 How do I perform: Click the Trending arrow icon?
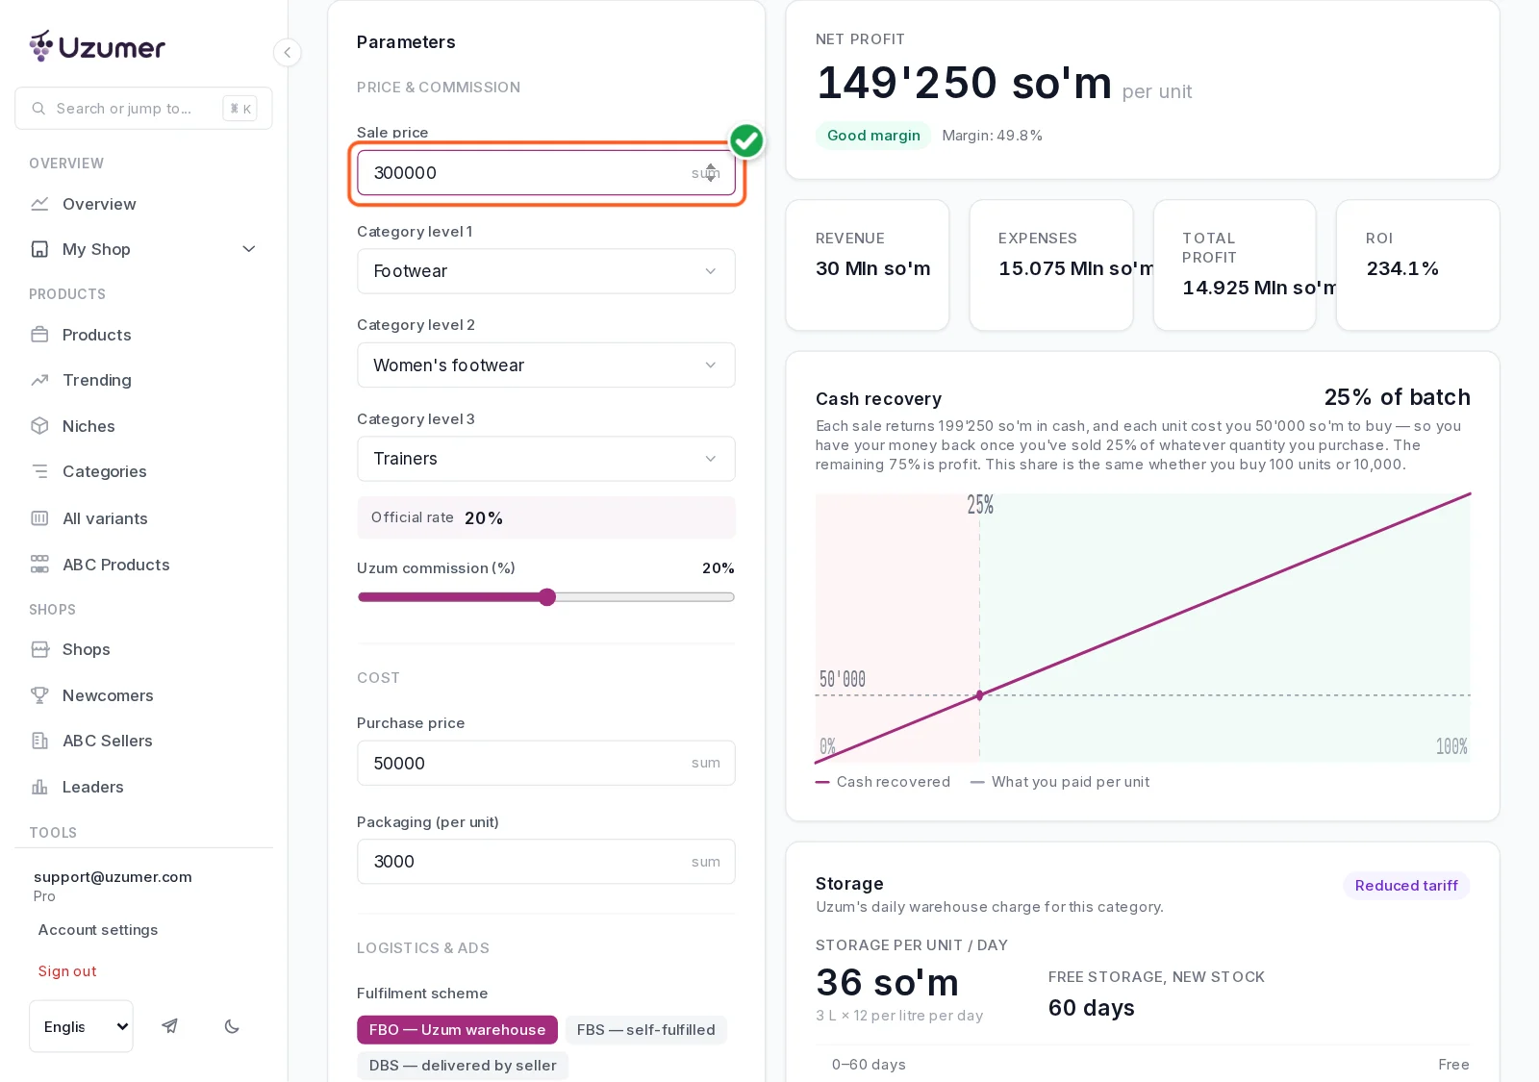click(39, 380)
